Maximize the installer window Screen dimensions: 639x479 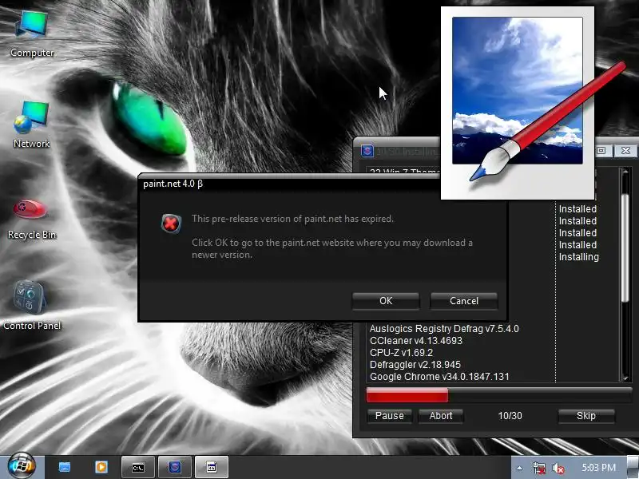601,151
